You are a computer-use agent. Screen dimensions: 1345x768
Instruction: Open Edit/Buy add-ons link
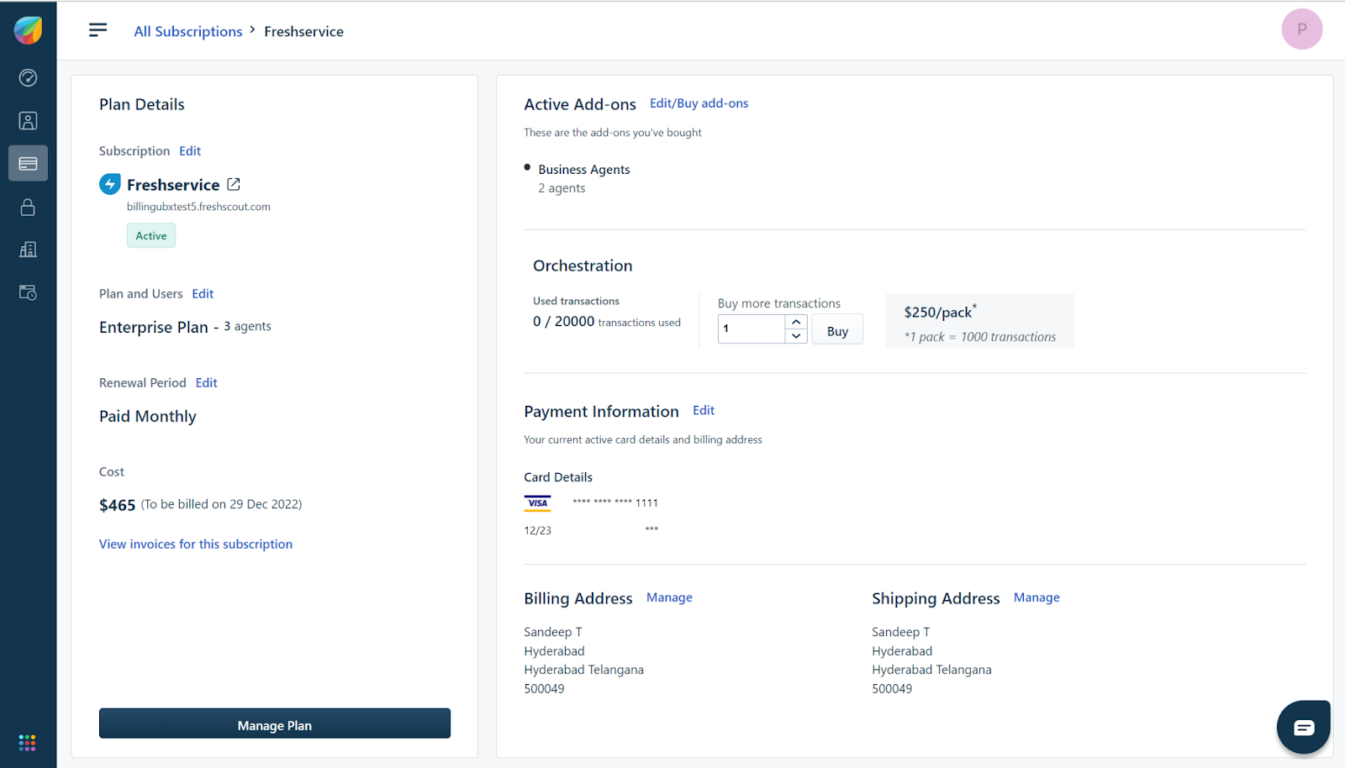click(x=699, y=103)
